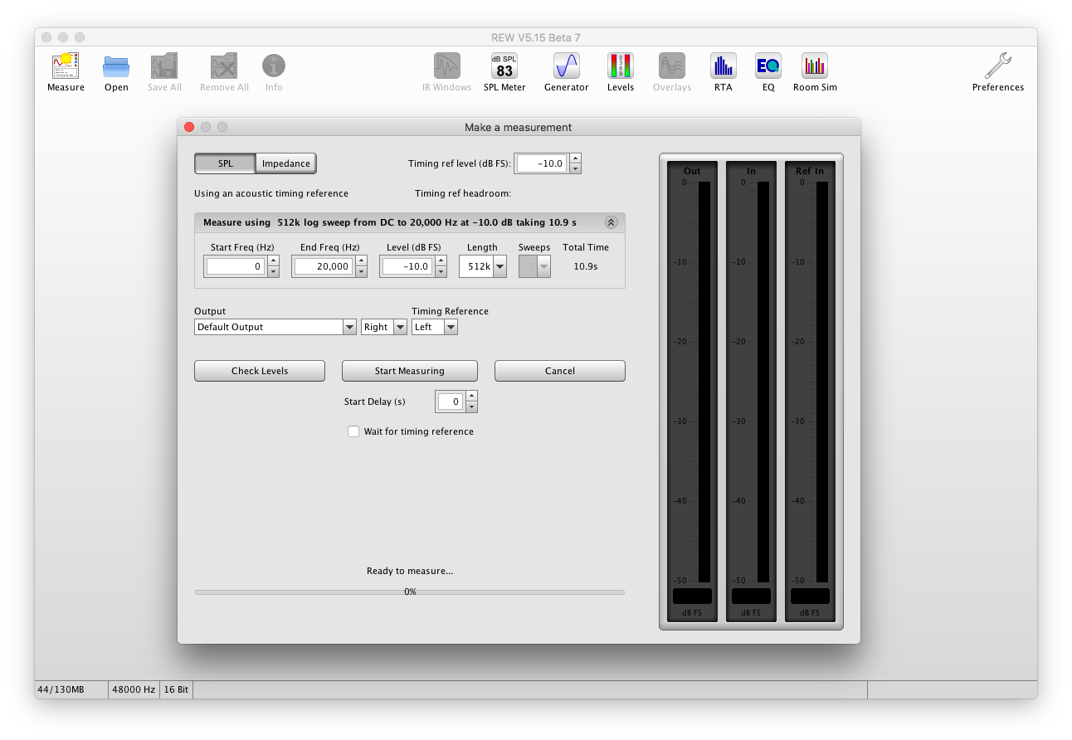
Task: Select the SPL measurement mode
Action: pyautogui.click(x=225, y=163)
